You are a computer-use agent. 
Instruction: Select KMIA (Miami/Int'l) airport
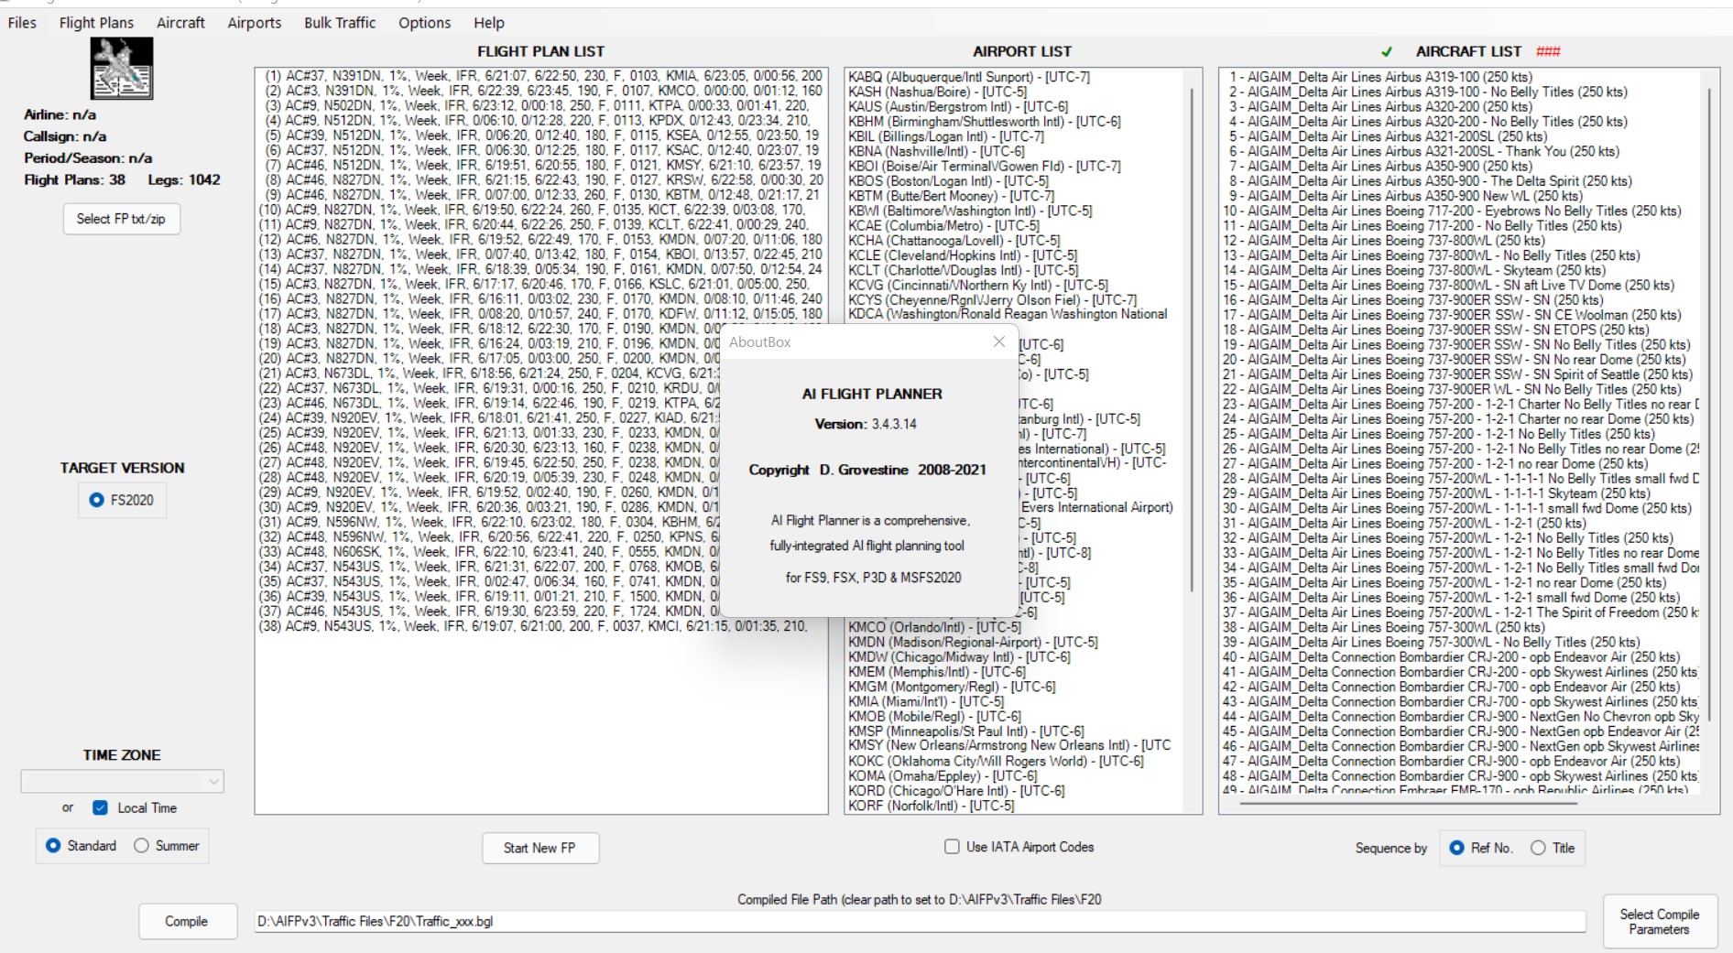click(926, 701)
